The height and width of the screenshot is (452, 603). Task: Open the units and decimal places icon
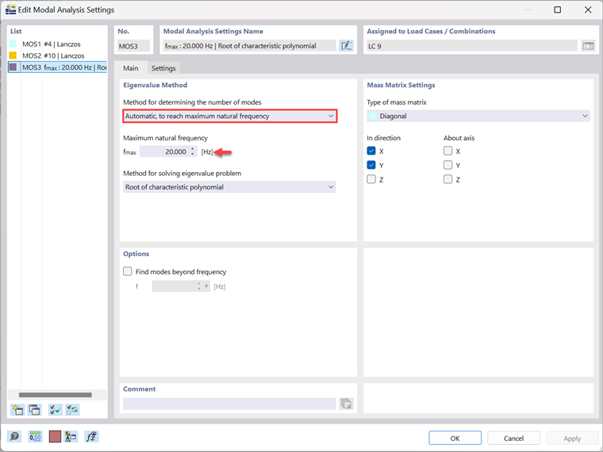[35, 437]
